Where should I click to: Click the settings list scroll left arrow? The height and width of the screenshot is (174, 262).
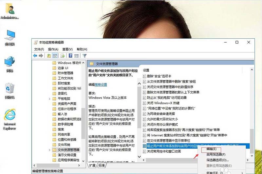144,160
